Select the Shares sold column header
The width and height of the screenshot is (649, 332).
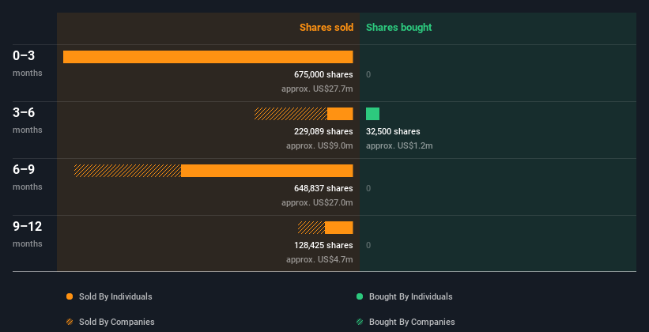tap(326, 28)
